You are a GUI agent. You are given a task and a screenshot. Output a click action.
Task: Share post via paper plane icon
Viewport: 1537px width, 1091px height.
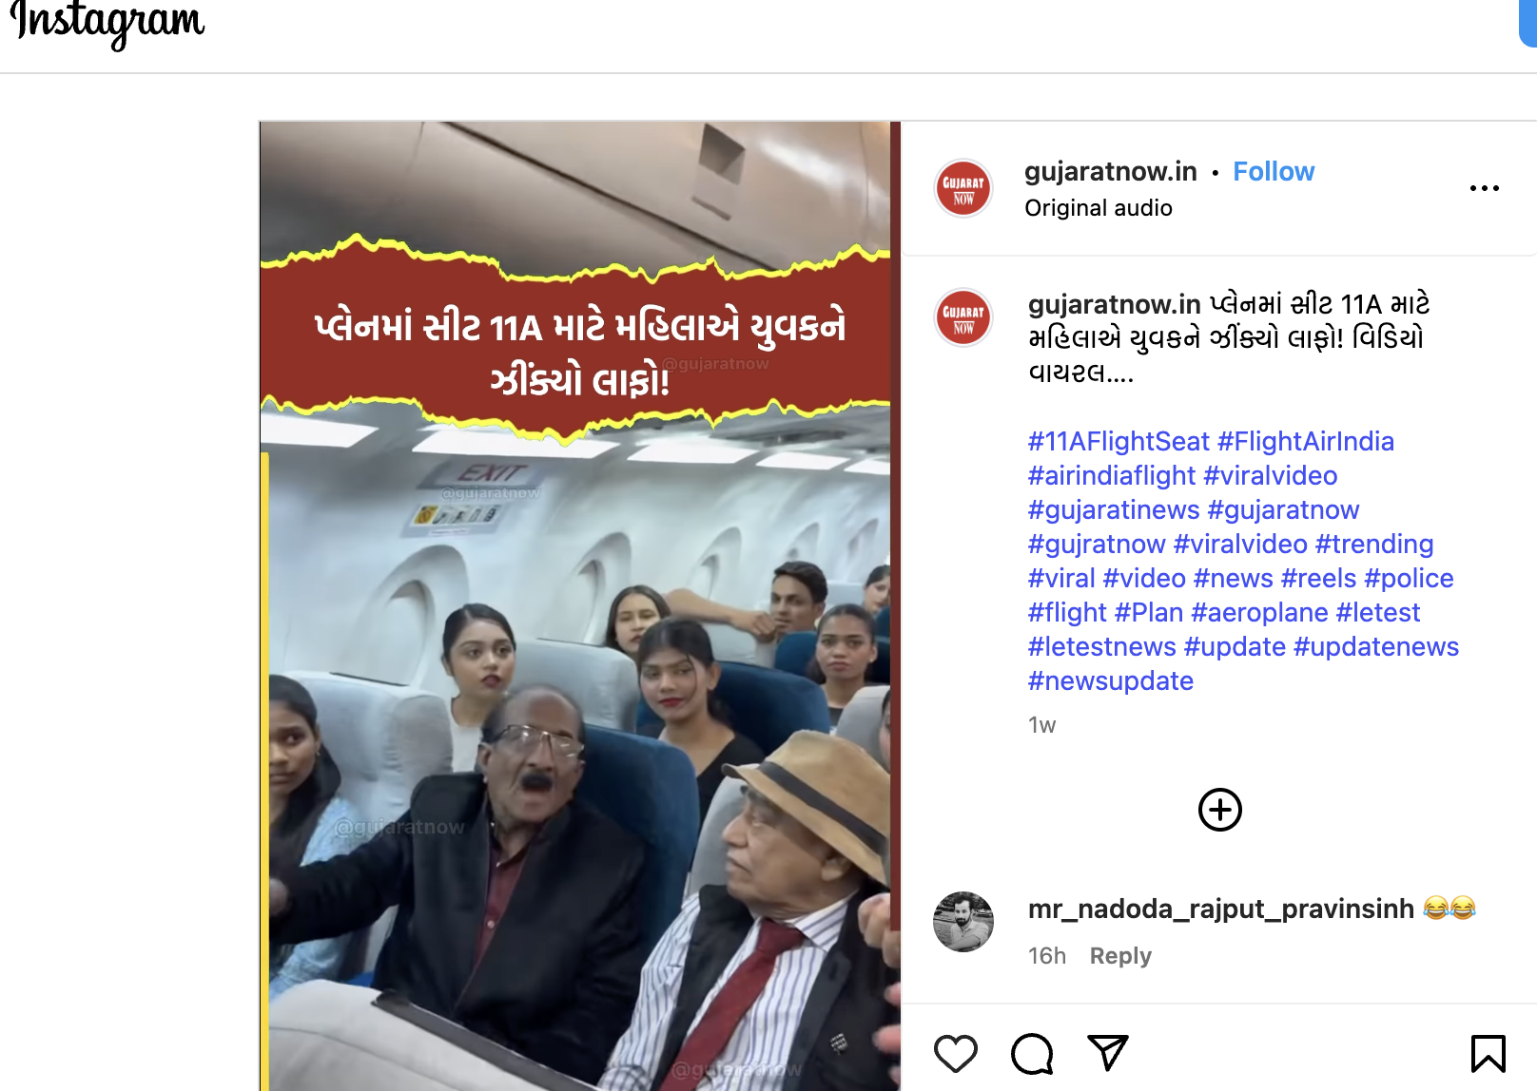pos(1108,1053)
